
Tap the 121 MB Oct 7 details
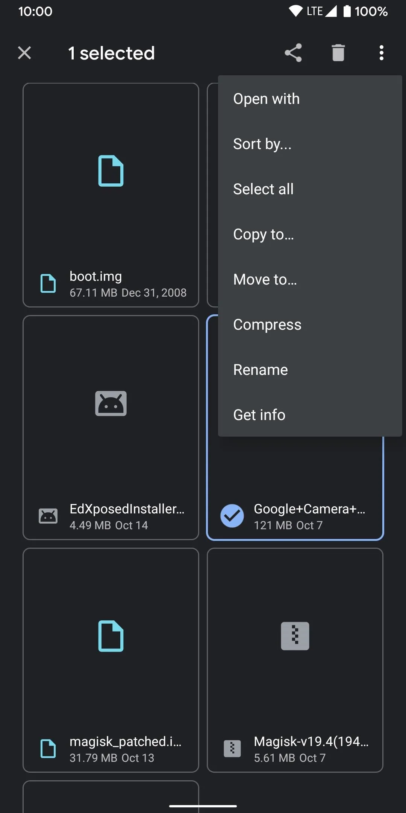[x=288, y=525]
